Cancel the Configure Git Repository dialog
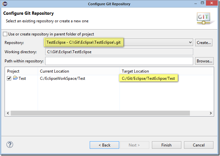 click(199, 145)
